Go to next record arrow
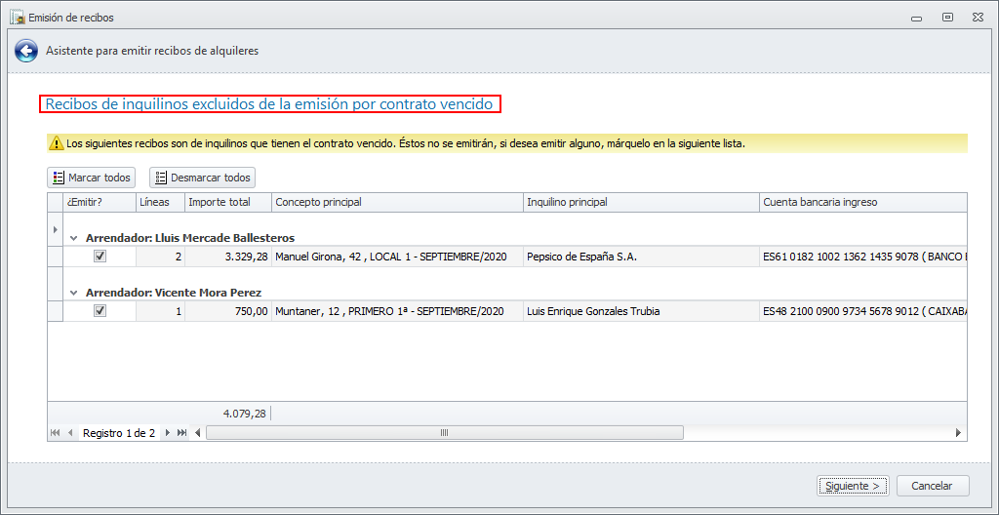This screenshot has width=999, height=515. pyautogui.click(x=168, y=432)
